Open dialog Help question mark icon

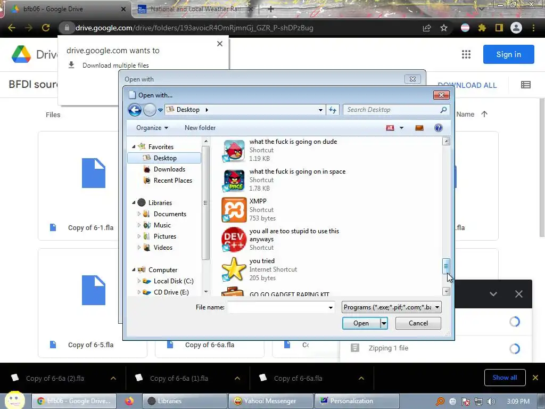pyautogui.click(x=439, y=128)
